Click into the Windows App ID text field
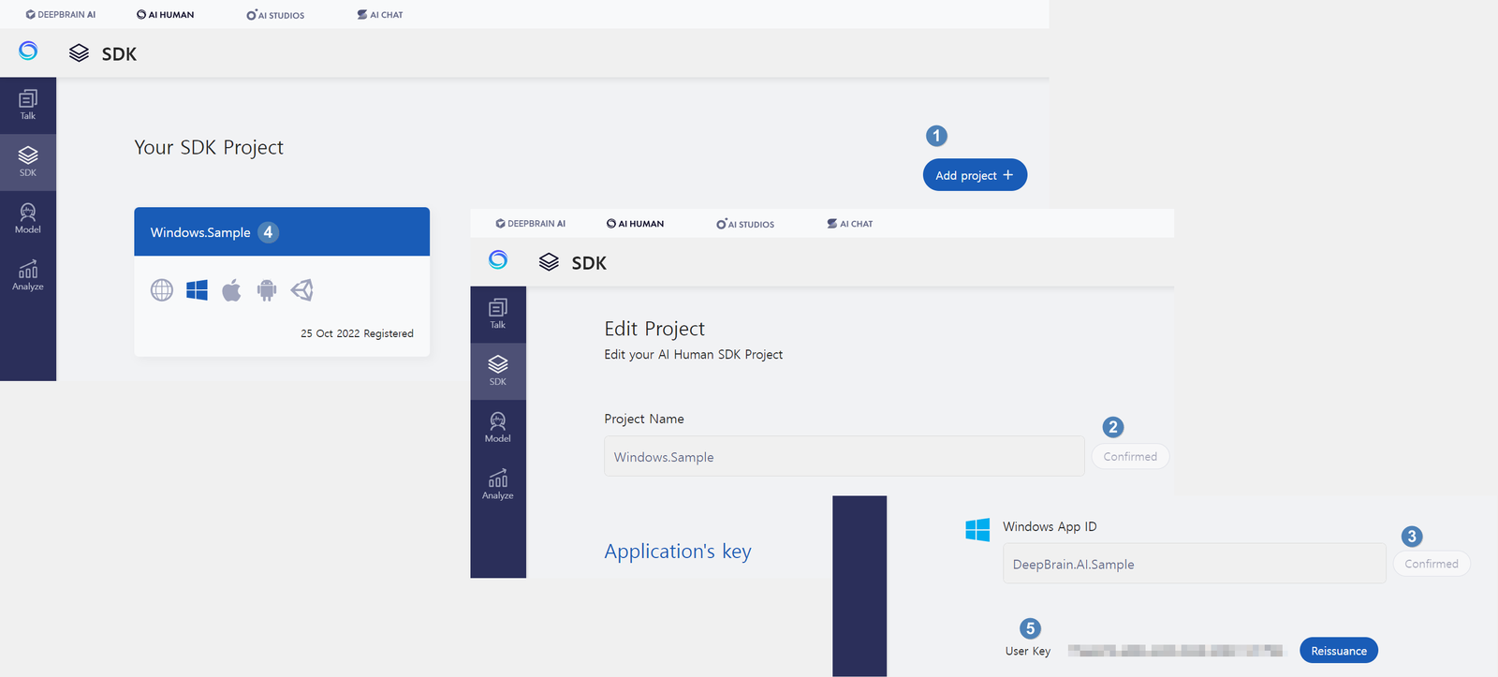 1193,564
